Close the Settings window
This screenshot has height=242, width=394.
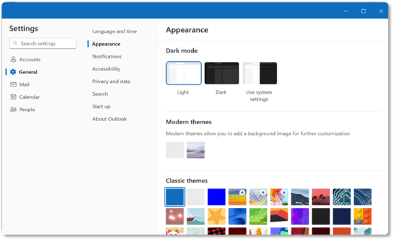coord(381,11)
